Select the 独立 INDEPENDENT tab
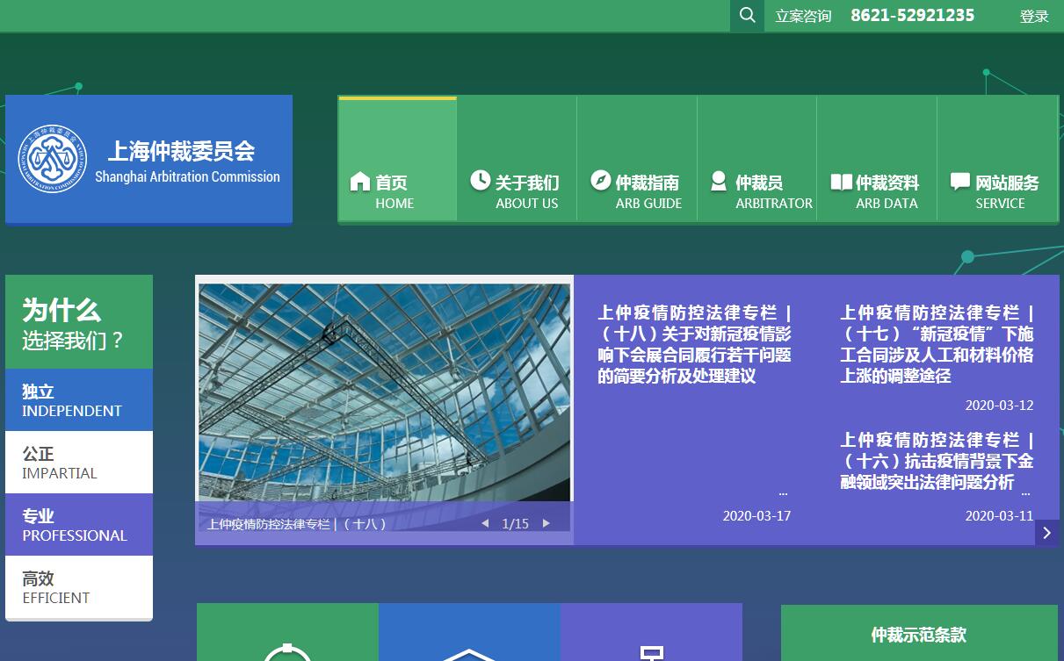This screenshot has height=661, width=1064. point(79,400)
